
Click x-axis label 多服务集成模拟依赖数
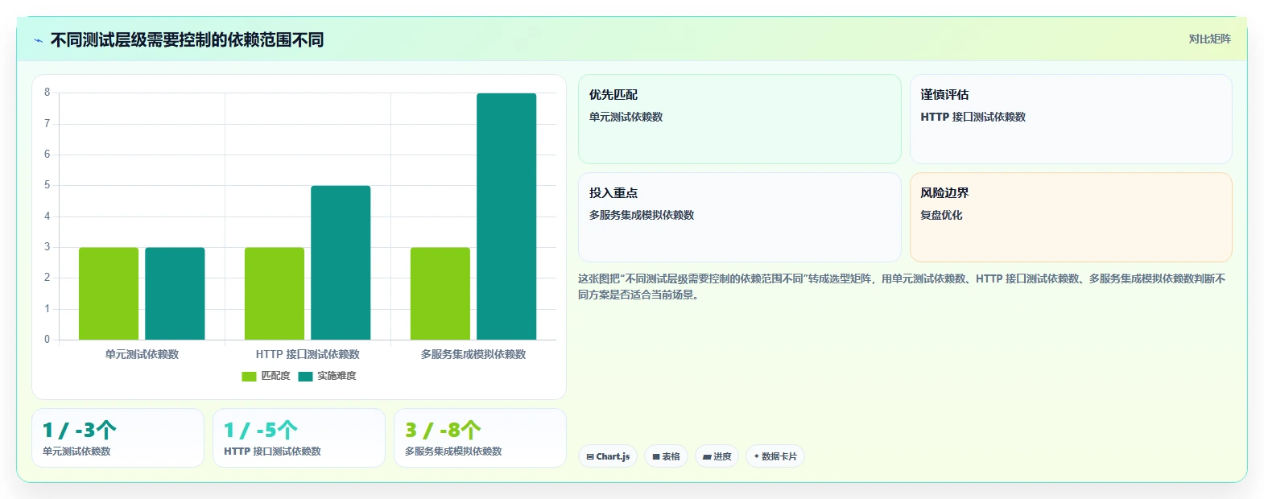tap(473, 354)
